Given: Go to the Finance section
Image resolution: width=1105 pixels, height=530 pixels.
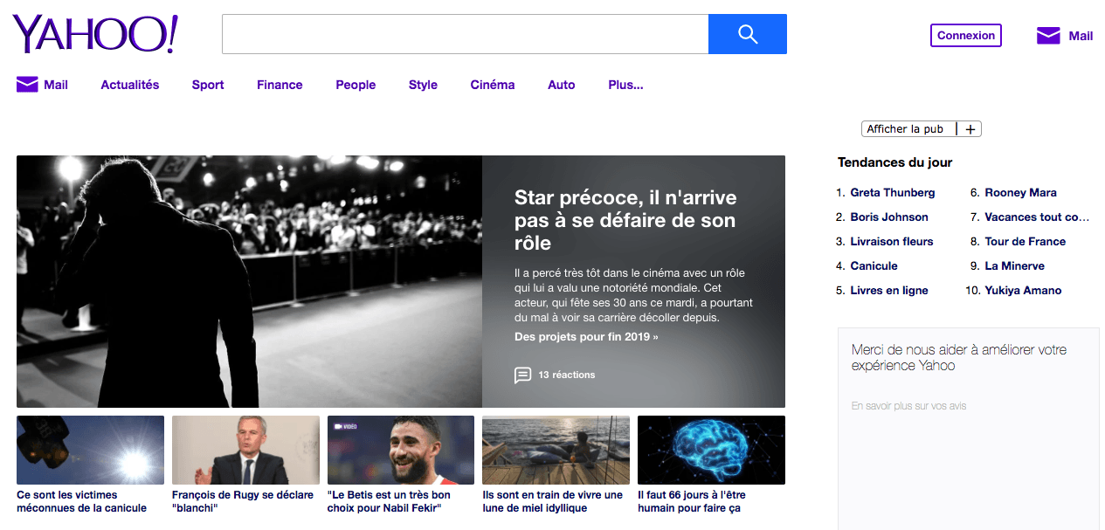Looking at the screenshot, I should click(x=280, y=85).
